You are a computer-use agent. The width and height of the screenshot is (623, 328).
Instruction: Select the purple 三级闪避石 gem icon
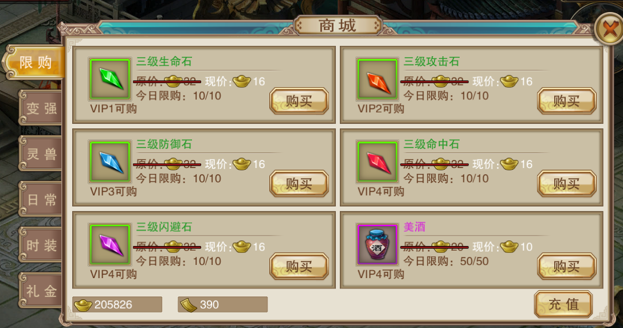tap(110, 244)
